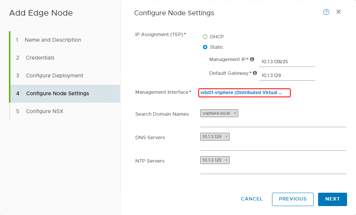Switch to the Configure Deployment step
Viewport: 356px width, 215px height.
54,76
